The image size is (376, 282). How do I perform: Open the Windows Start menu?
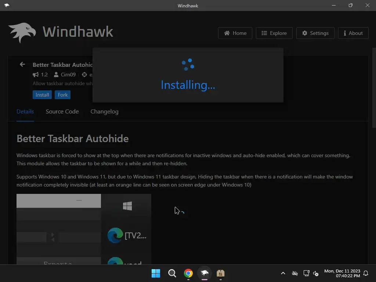(156, 273)
